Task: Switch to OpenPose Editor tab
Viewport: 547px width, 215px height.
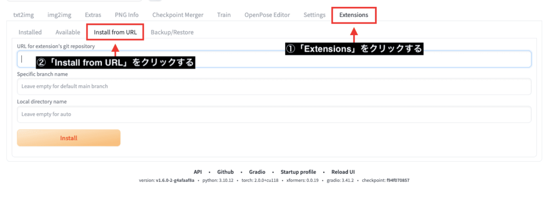Action: 267,14
